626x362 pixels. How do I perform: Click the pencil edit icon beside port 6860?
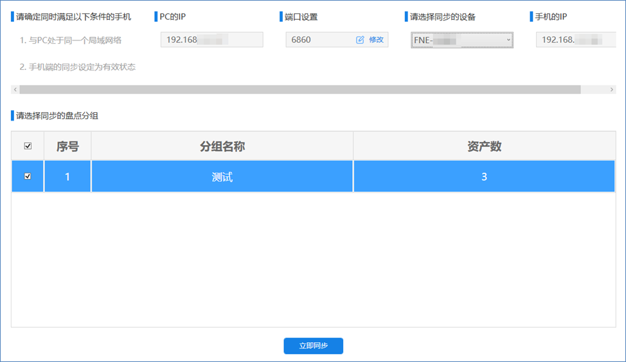click(360, 40)
